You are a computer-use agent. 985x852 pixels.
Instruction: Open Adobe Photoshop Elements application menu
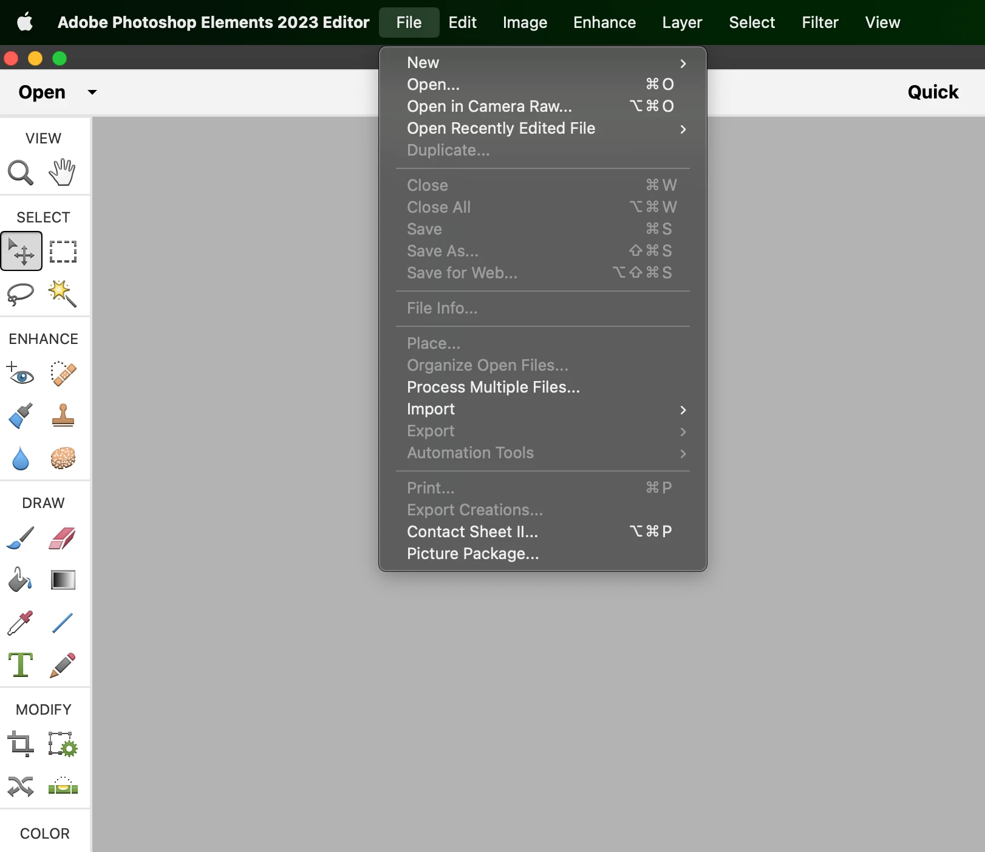point(213,22)
